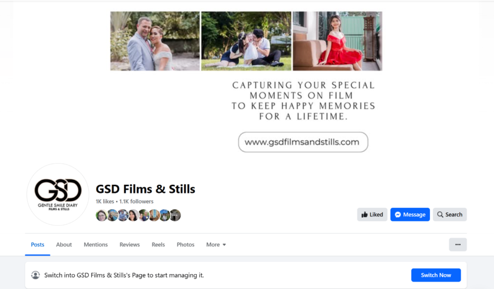Viewport: 494px width, 289px height.
Task: Go to the Mentions tab
Action: click(x=96, y=245)
